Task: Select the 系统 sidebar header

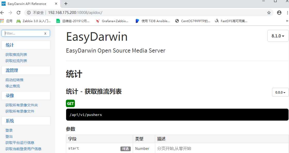Action: click(x=26, y=121)
